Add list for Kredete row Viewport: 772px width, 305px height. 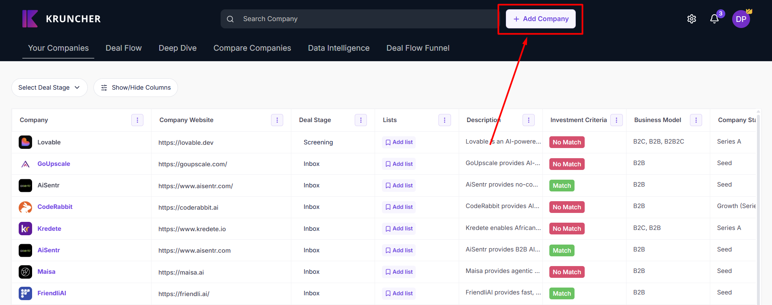tap(399, 229)
